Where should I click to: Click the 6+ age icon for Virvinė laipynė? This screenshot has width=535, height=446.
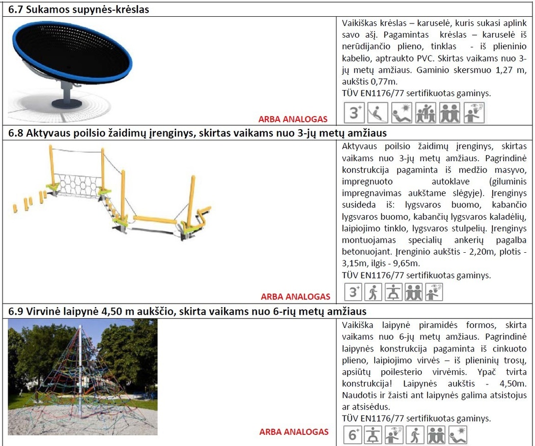[353, 435]
